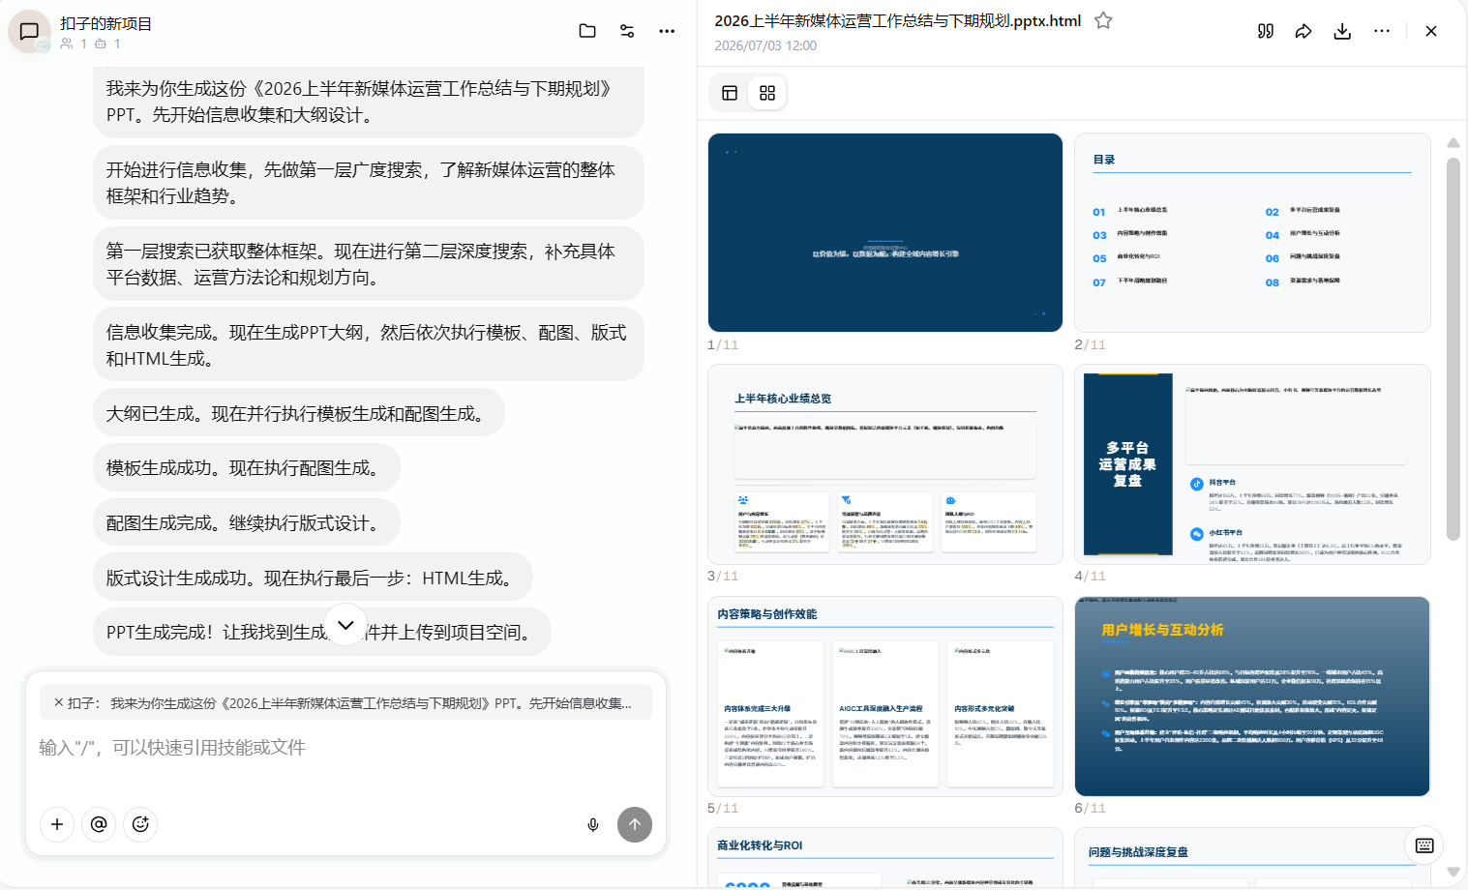Screen dimensions: 1468x890
Task: Open the preview panel more options menu
Action: pos(1382,31)
